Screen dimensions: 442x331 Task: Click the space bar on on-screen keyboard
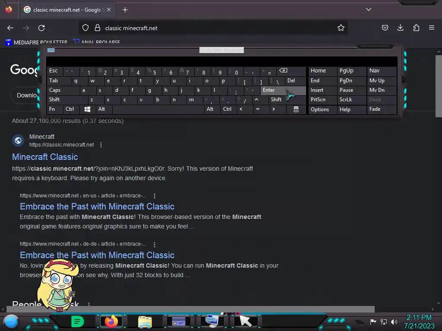click(x=158, y=109)
